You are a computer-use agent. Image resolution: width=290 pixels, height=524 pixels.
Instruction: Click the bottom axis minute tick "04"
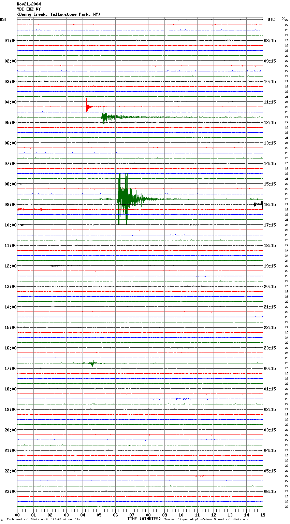[83, 515]
